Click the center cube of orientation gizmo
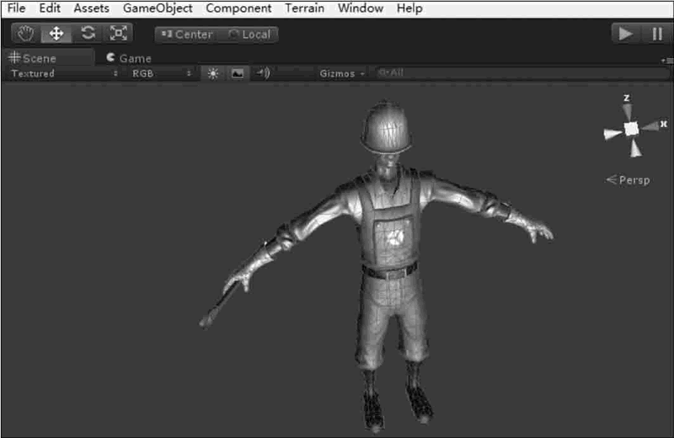The image size is (674, 438). tap(631, 128)
